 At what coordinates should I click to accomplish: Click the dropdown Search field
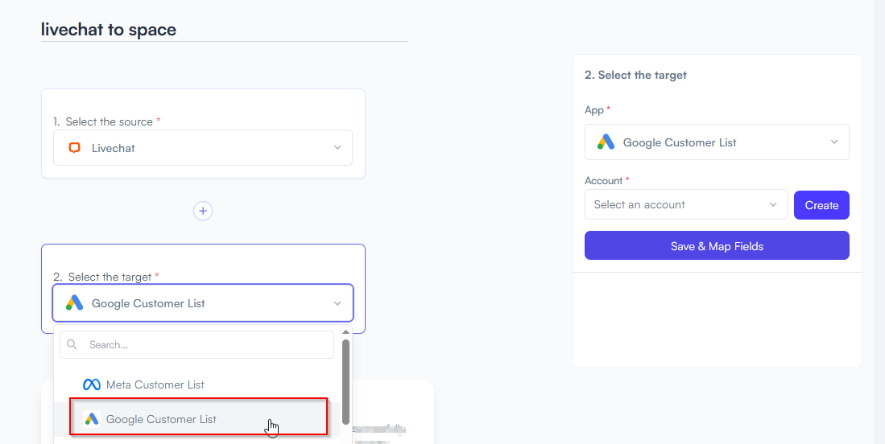coord(197,344)
